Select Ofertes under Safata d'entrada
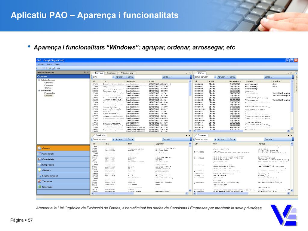Screen dimensions: 308x231 [48, 88]
